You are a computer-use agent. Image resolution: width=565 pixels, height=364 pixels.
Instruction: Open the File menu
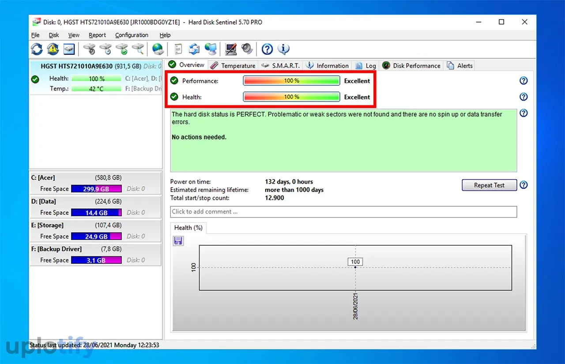coord(35,35)
